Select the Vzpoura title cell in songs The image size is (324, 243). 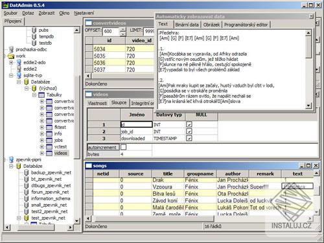click(168, 187)
